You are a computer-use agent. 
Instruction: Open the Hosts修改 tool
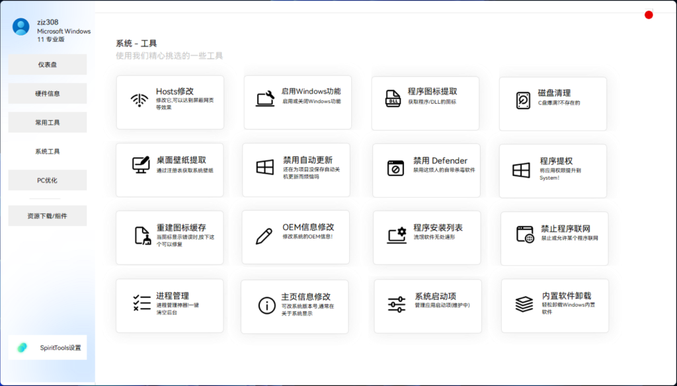click(x=170, y=103)
